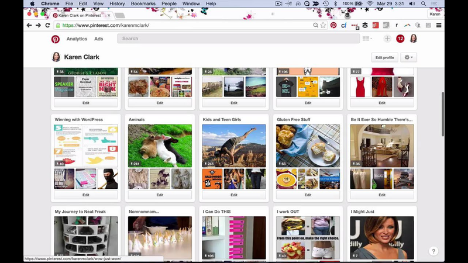Open the Analytics menu

[x=77, y=39]
